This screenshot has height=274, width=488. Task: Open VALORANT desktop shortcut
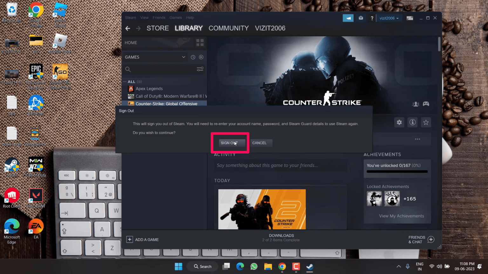pos(36,198)
